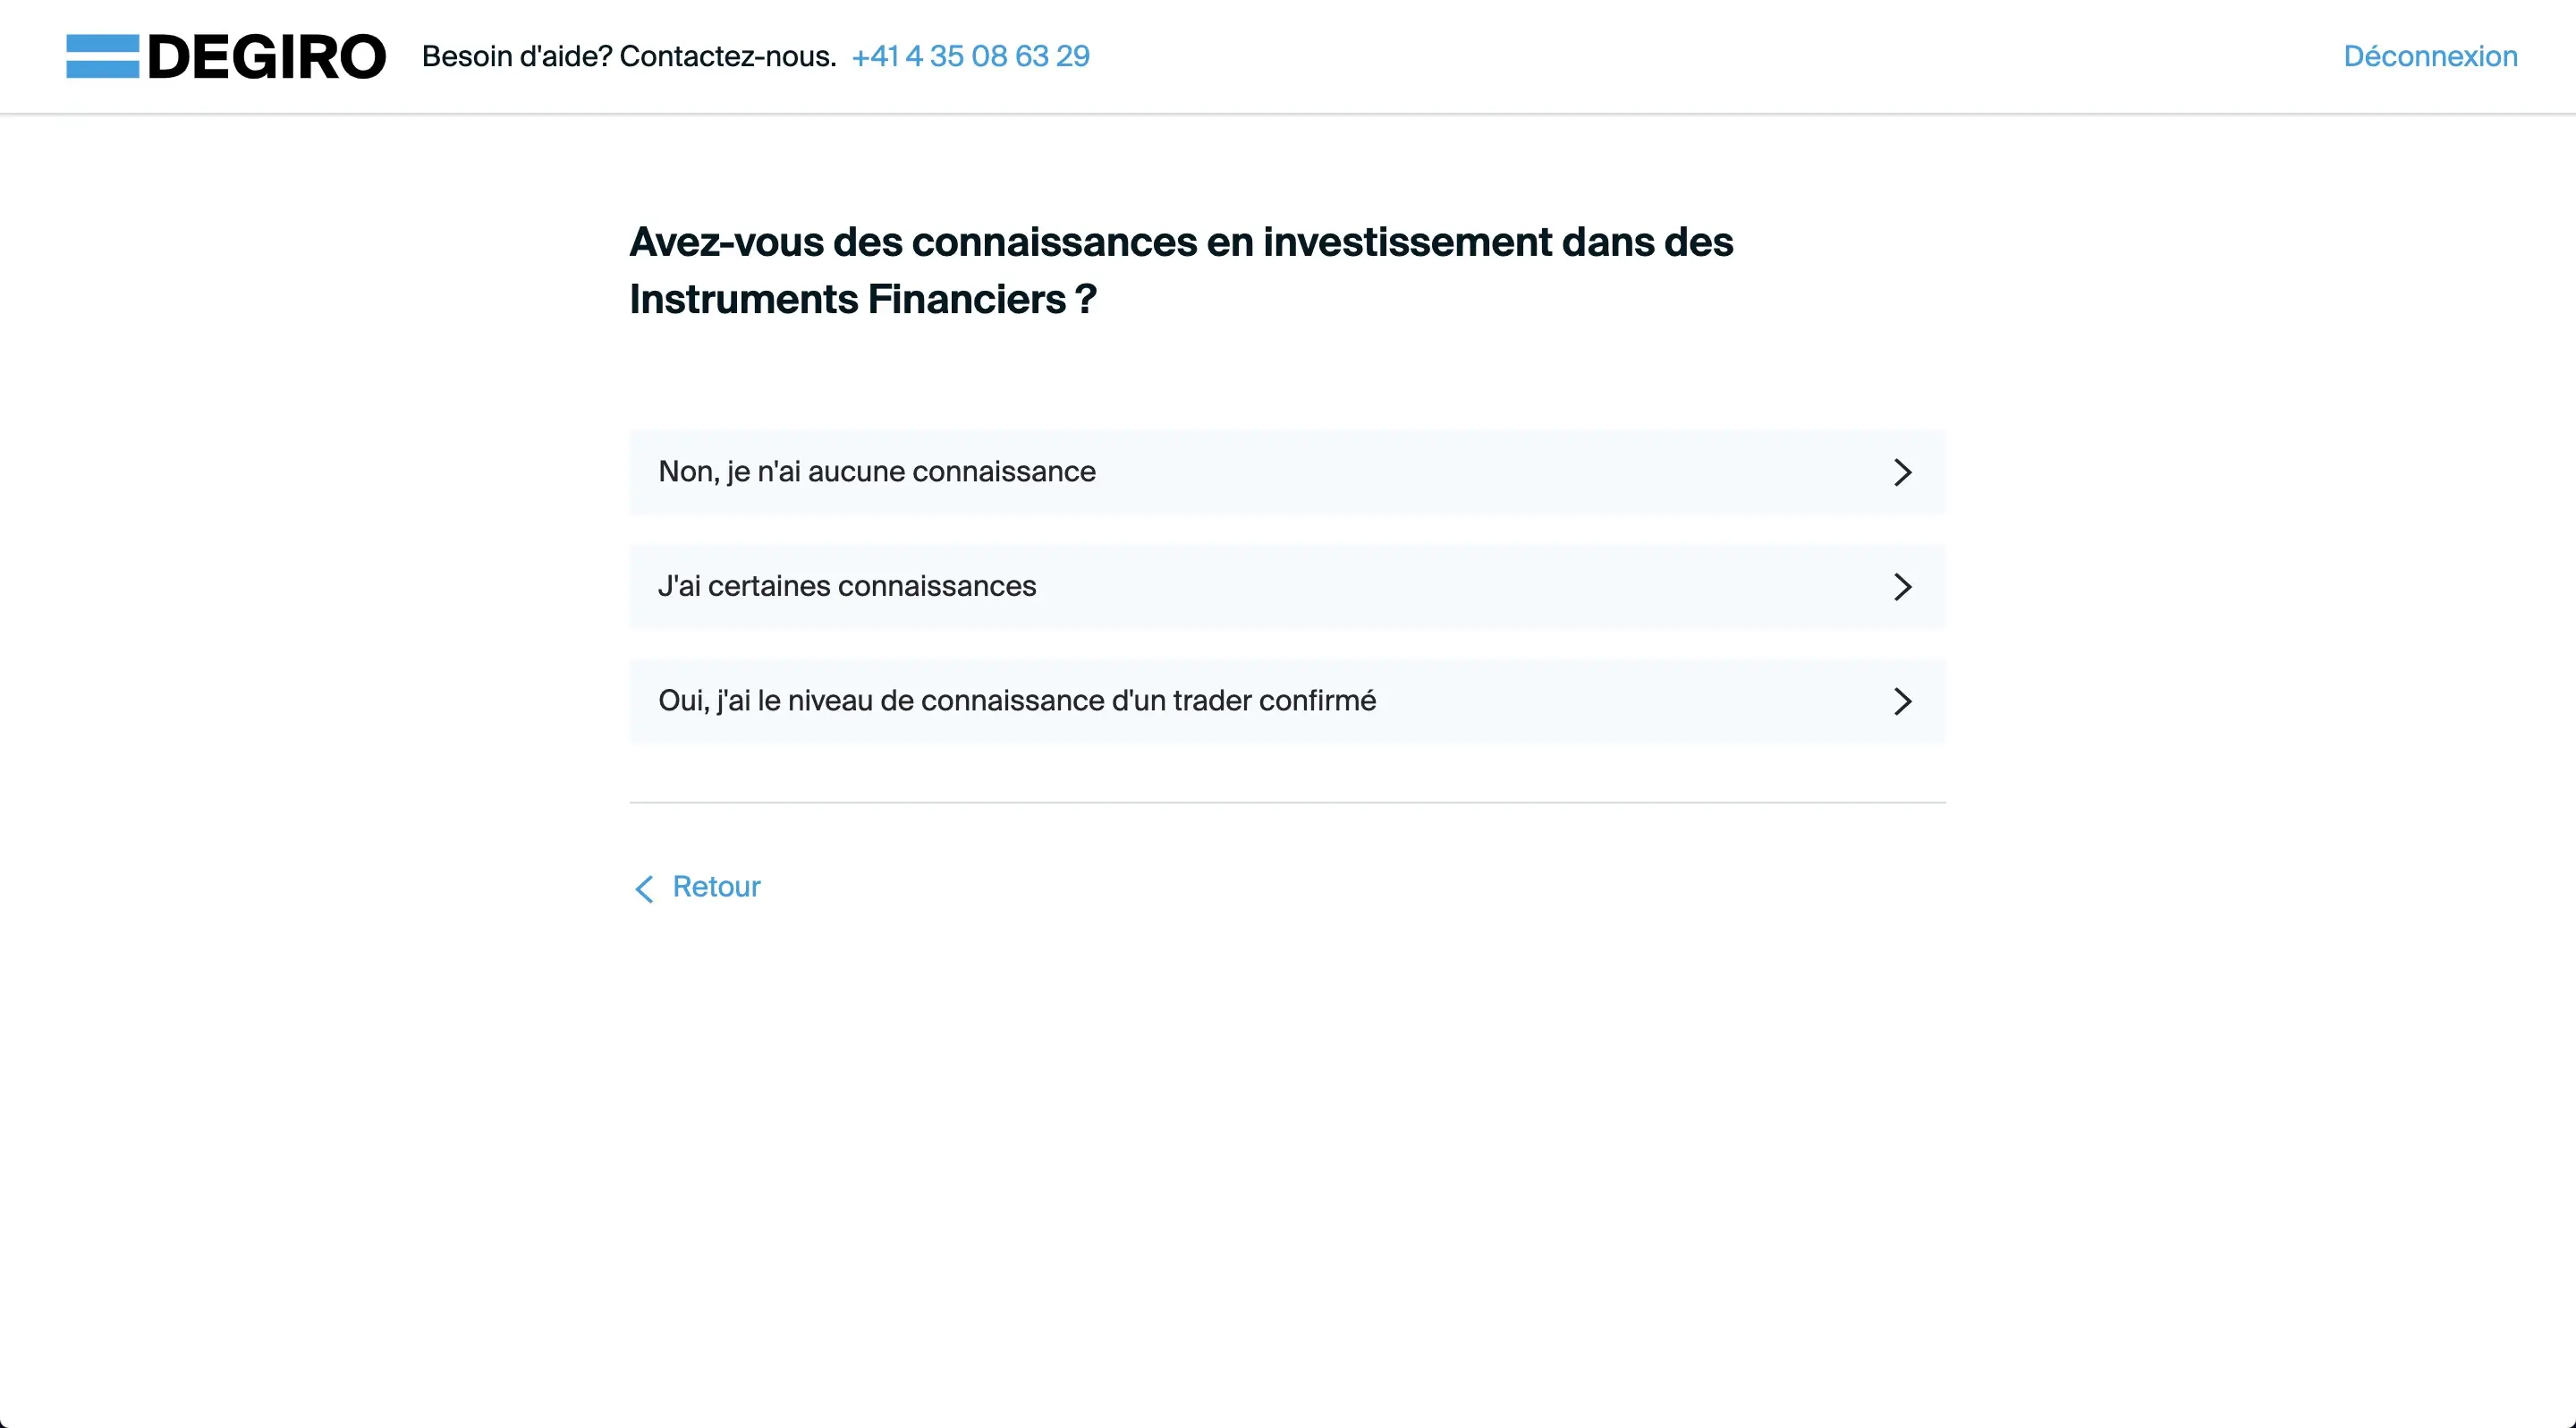Click the divider line below the answer options

point(1286,800)
